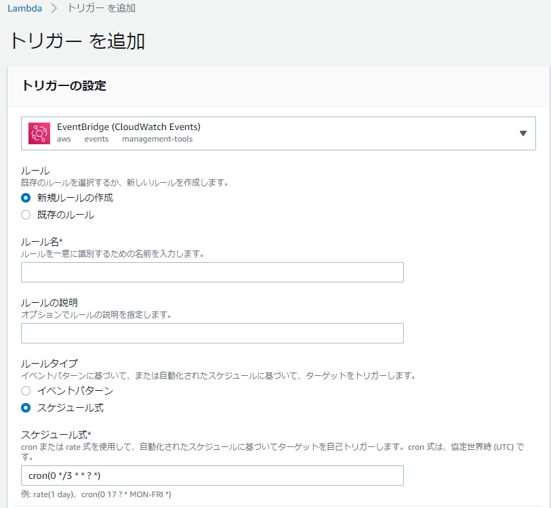Click the 'management-tools' tag label
Screen dimensions: 551x508
(x=157, y=139)
